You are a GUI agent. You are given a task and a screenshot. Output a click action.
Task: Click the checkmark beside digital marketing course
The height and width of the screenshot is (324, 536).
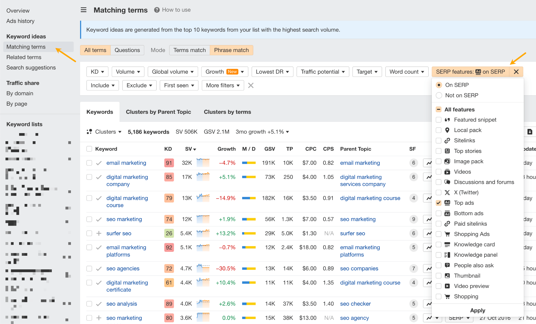[99, 198]
